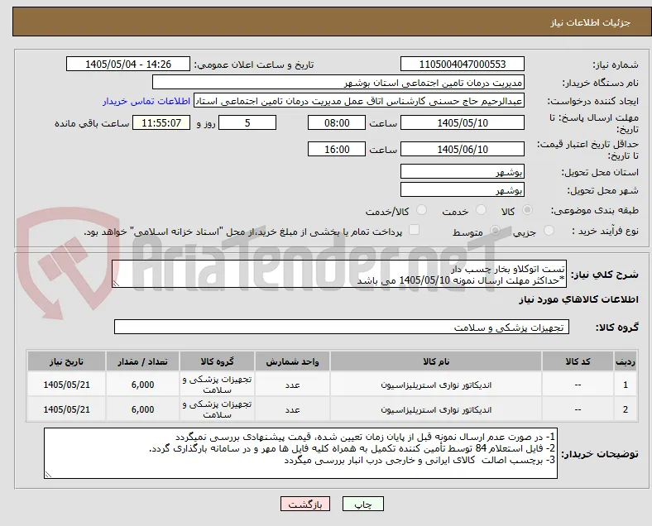This screenshot has height=526, width=652.
Task: Click row 1 unit عدد cell
Action: [x=292, y=385]
